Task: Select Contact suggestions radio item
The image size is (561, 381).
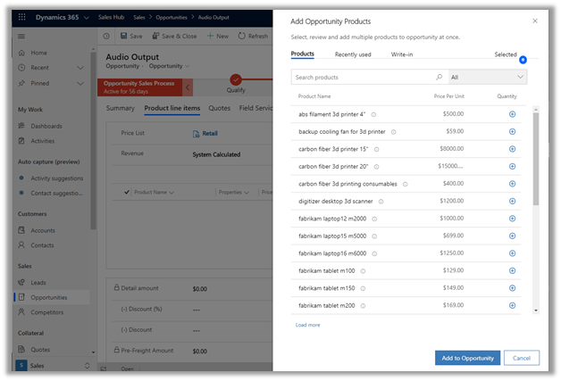Action: click(x=56, y=192)
